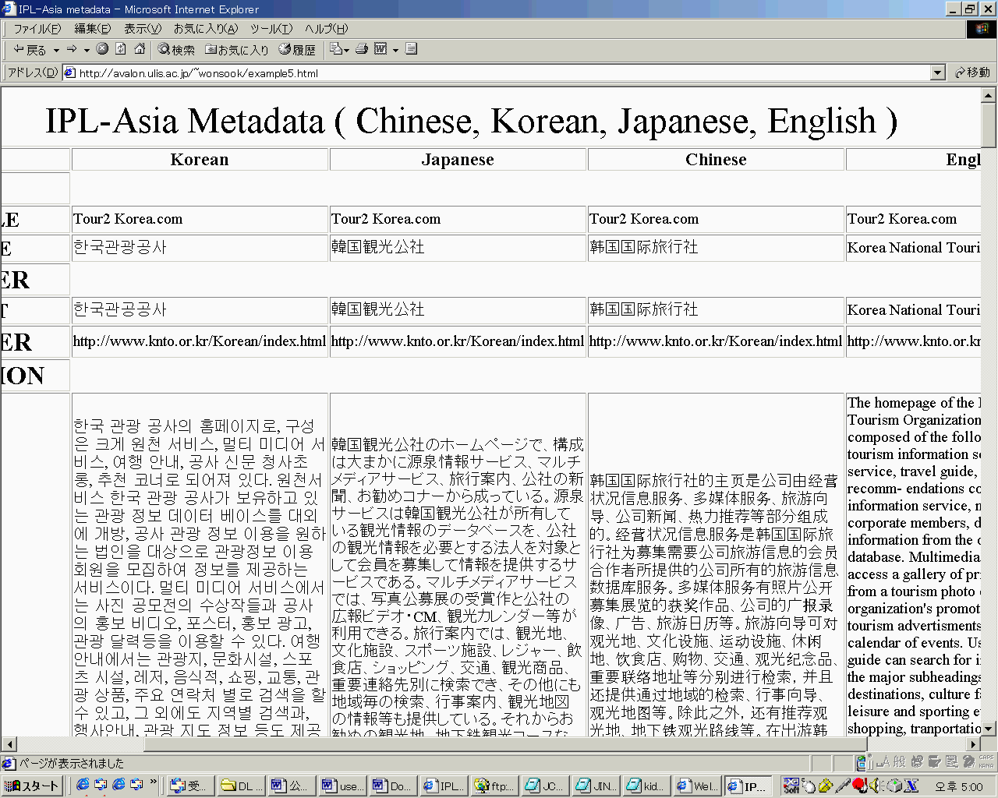Click the Edit with Word icon

380,49
